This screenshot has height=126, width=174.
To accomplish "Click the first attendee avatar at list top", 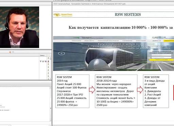I will pos(48,58).
